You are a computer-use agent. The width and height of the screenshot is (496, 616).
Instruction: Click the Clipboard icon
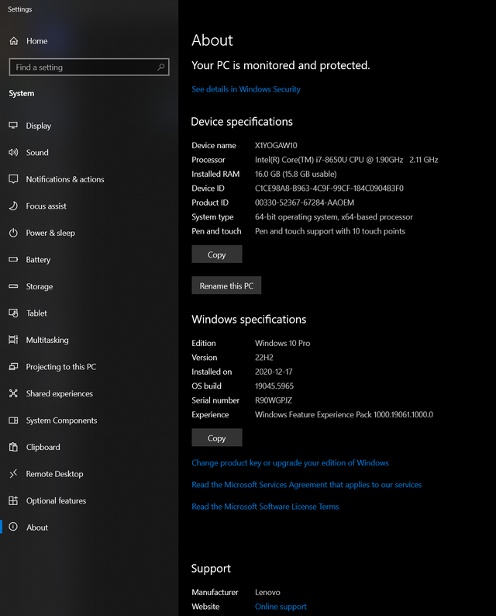tap(13, 447)
